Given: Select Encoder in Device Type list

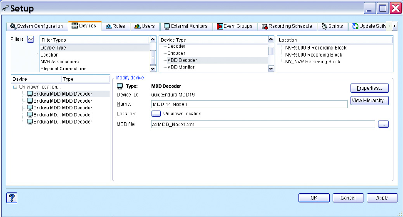Looking at the screenshot, I should coord(176,53).
